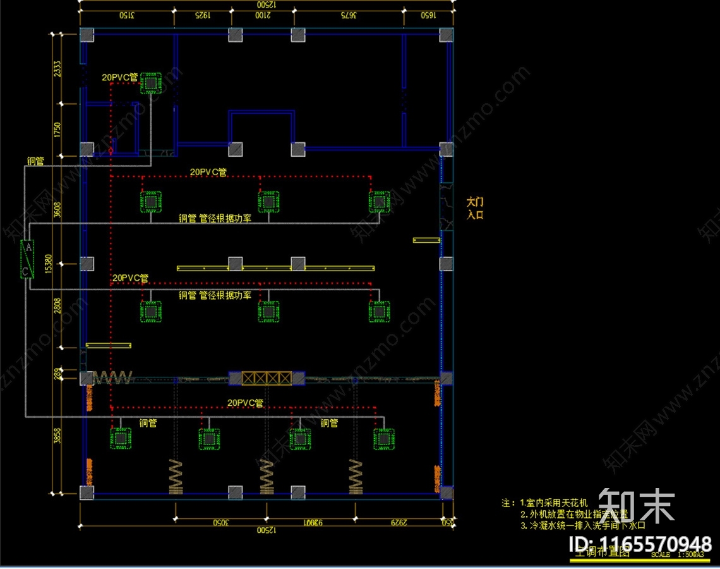Select the 3675 dimension at top
This screenshot has width=720, height=569.
click(x=349, y=15)
